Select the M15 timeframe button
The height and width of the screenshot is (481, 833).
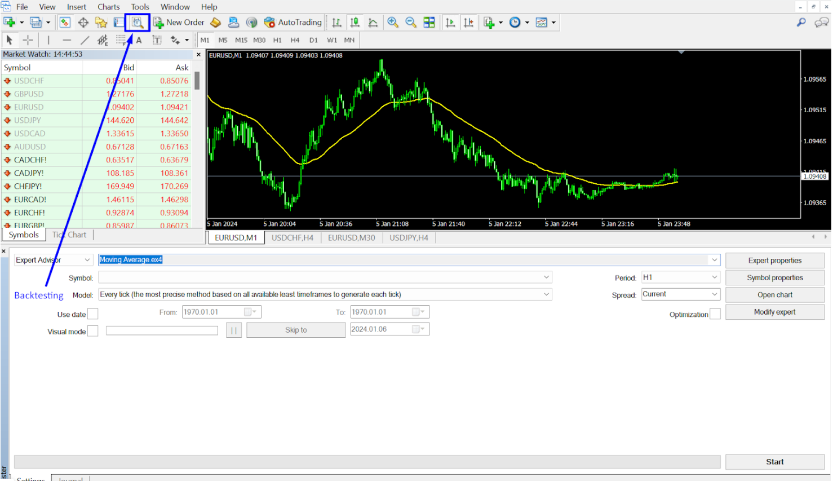tap(241, 40)
